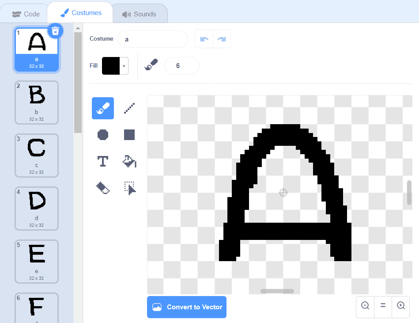
Task: Reset the canvas zoom level
Action: [382, 306]
